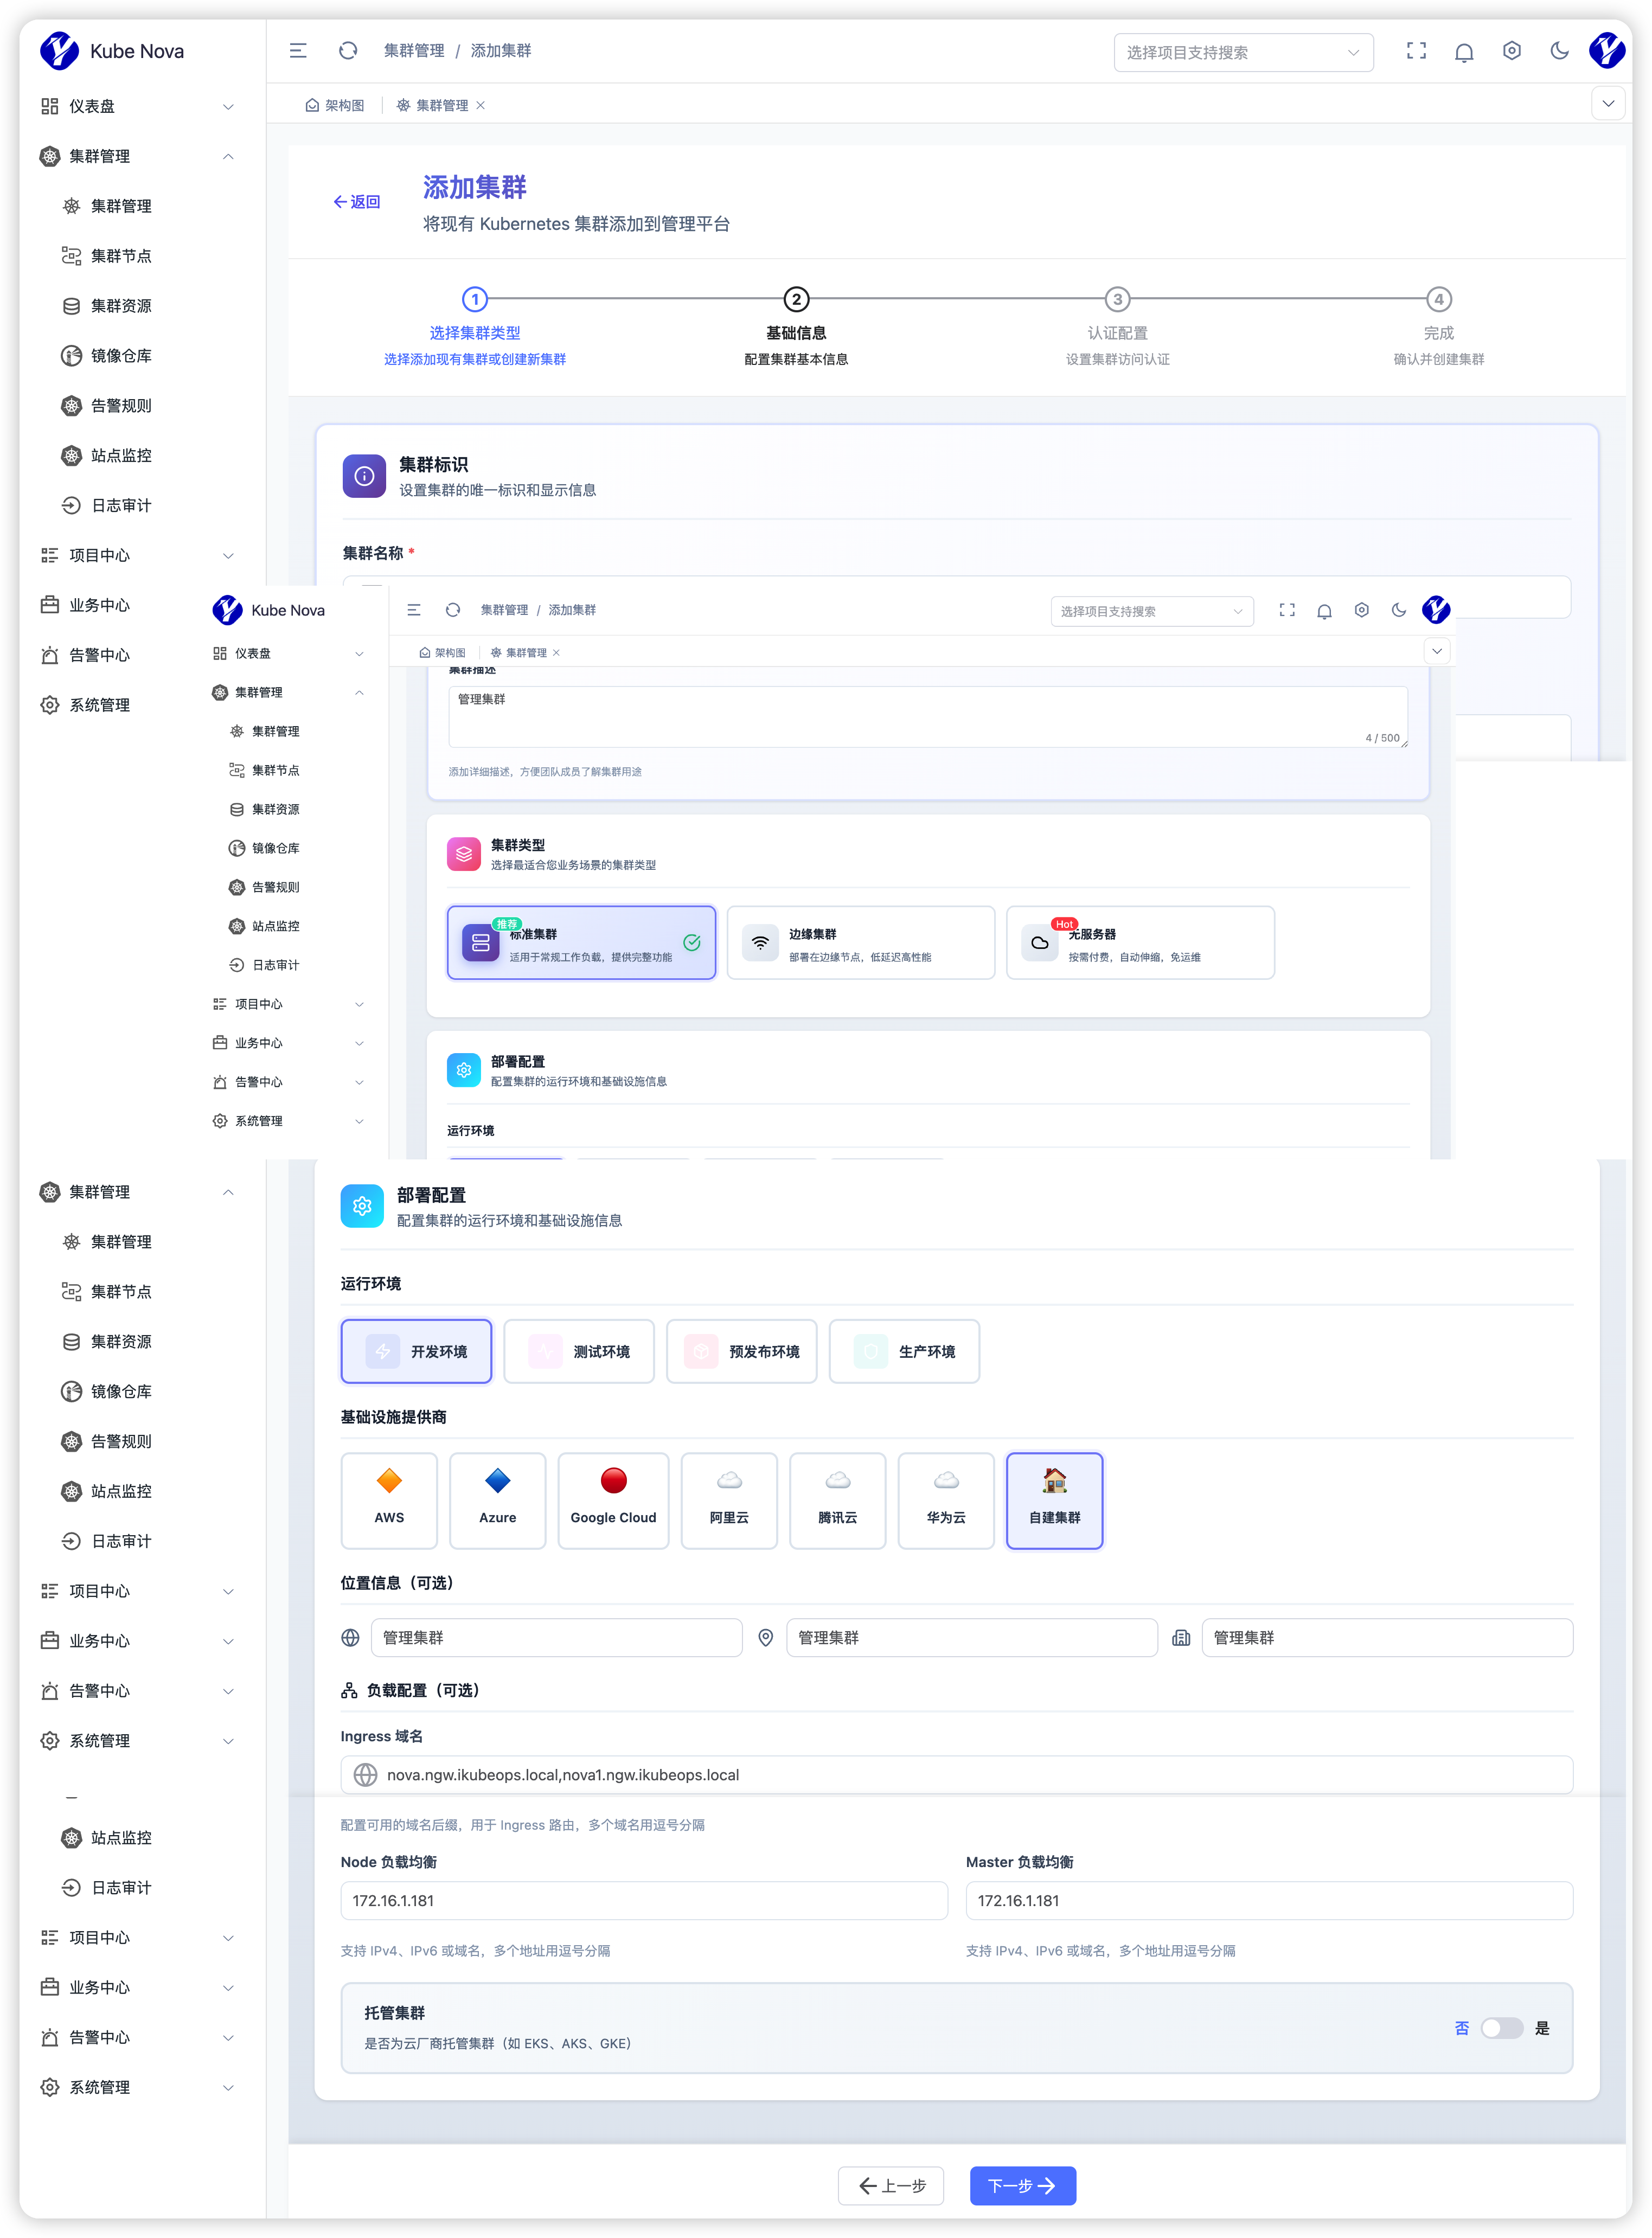This screenshot has height=2238, width=1652.
Task: Select the 边缘集群 cluster type card
Action: pos(860,943)
